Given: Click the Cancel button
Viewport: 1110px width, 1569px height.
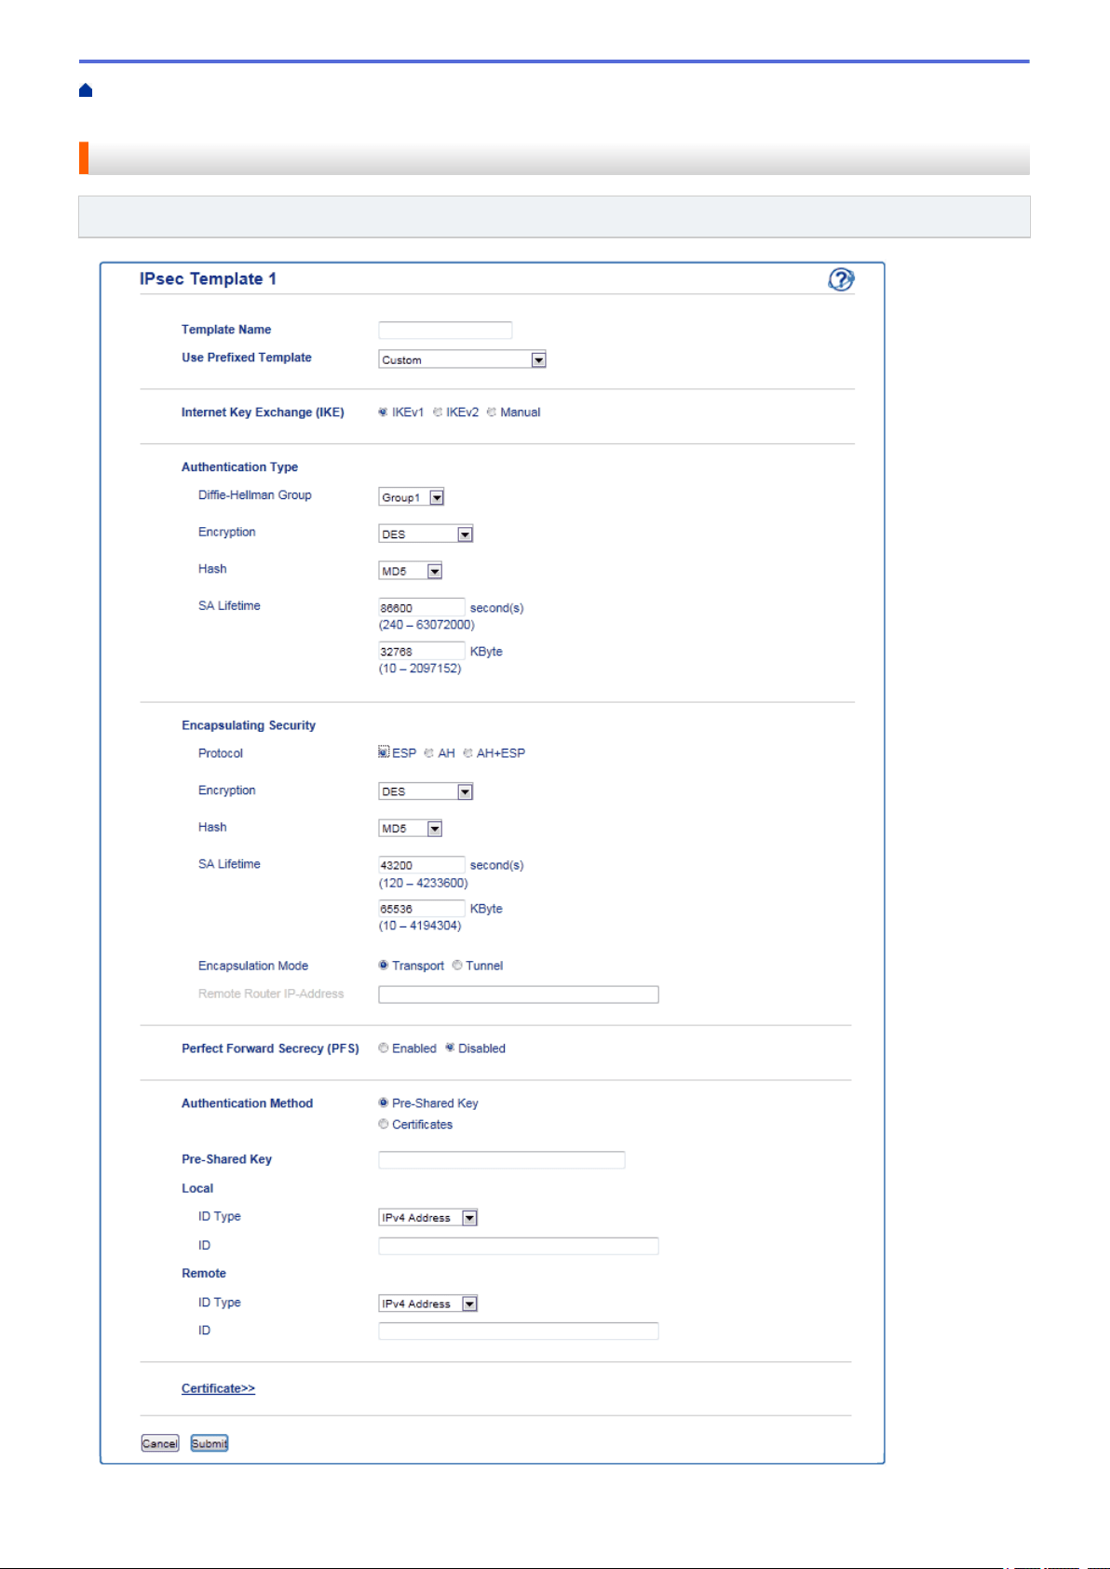Looking at the screenshot, I should tap(160, 1443).
